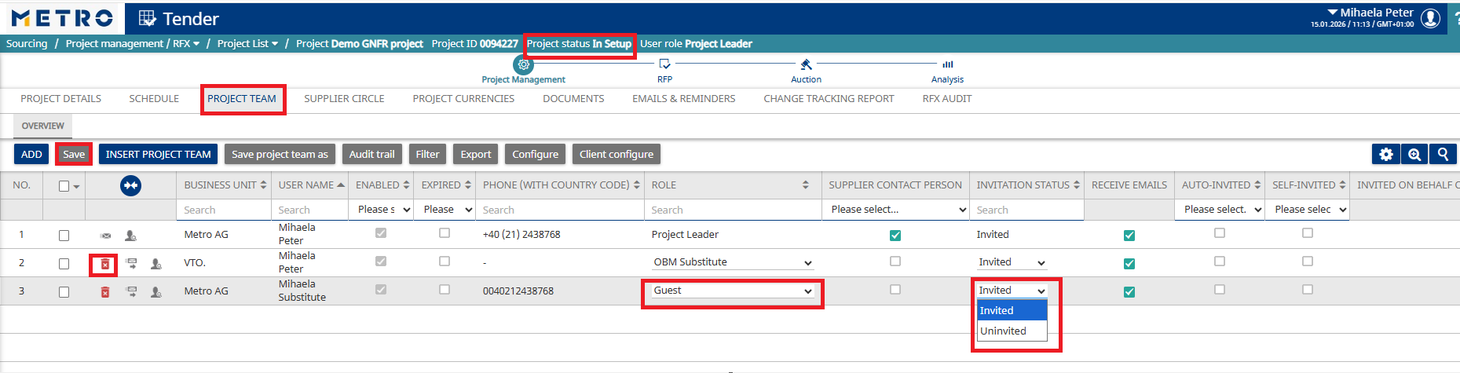Image resolution: width=1460 pixels, height=373 pixels.
Task: Click the ADD button
Action: click(31, 154)
